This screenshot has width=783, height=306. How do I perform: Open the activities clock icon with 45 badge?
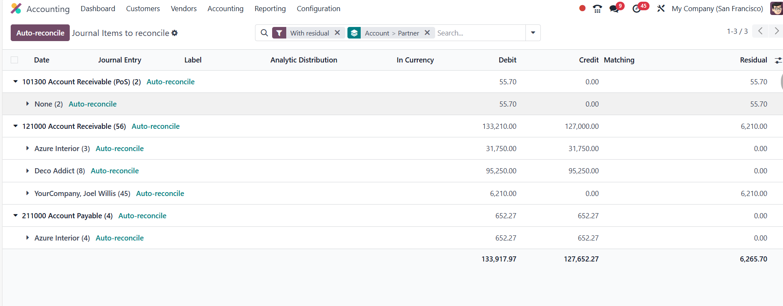(637, 9)
